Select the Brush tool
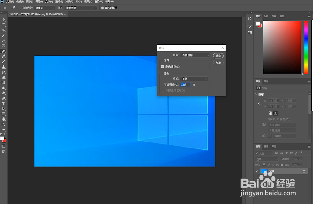The width and height of the screenshot is (313, 204). (x=3, y=62)
